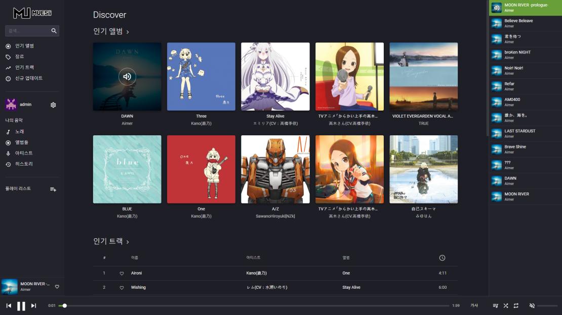
Task: Play Refar from the queue
Action: click(526, 86)
